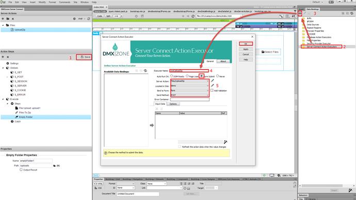Create a new folder in Server Actions

pos(8,19)
